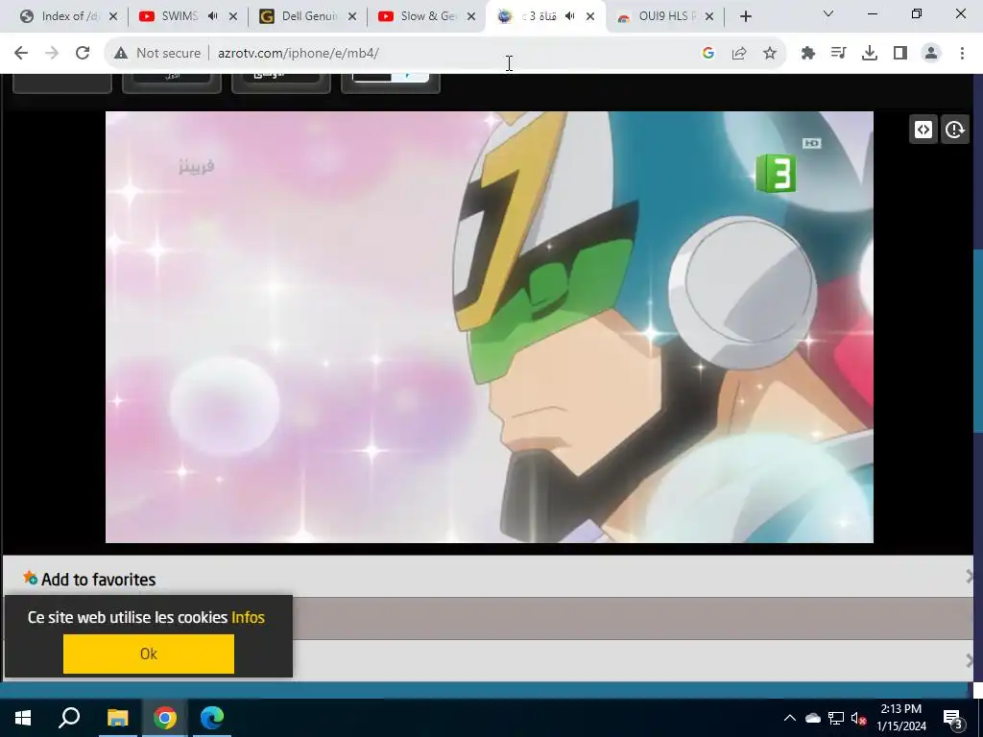This screenshot has width=983, height=737.
Task: Open clock showing 2:13 PM
Action: (901, 718)
